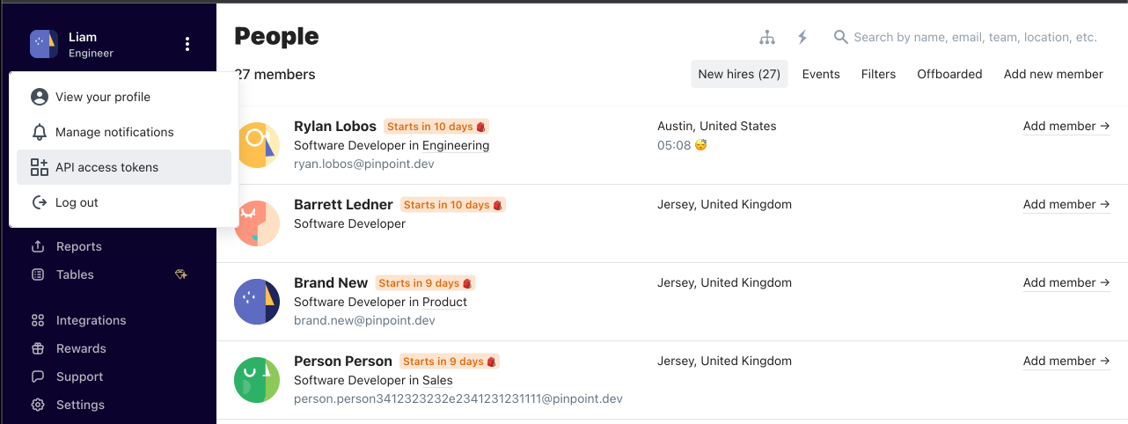Open the Rewards gift icon
This screenshot has width=1128, height=424.
38,348
